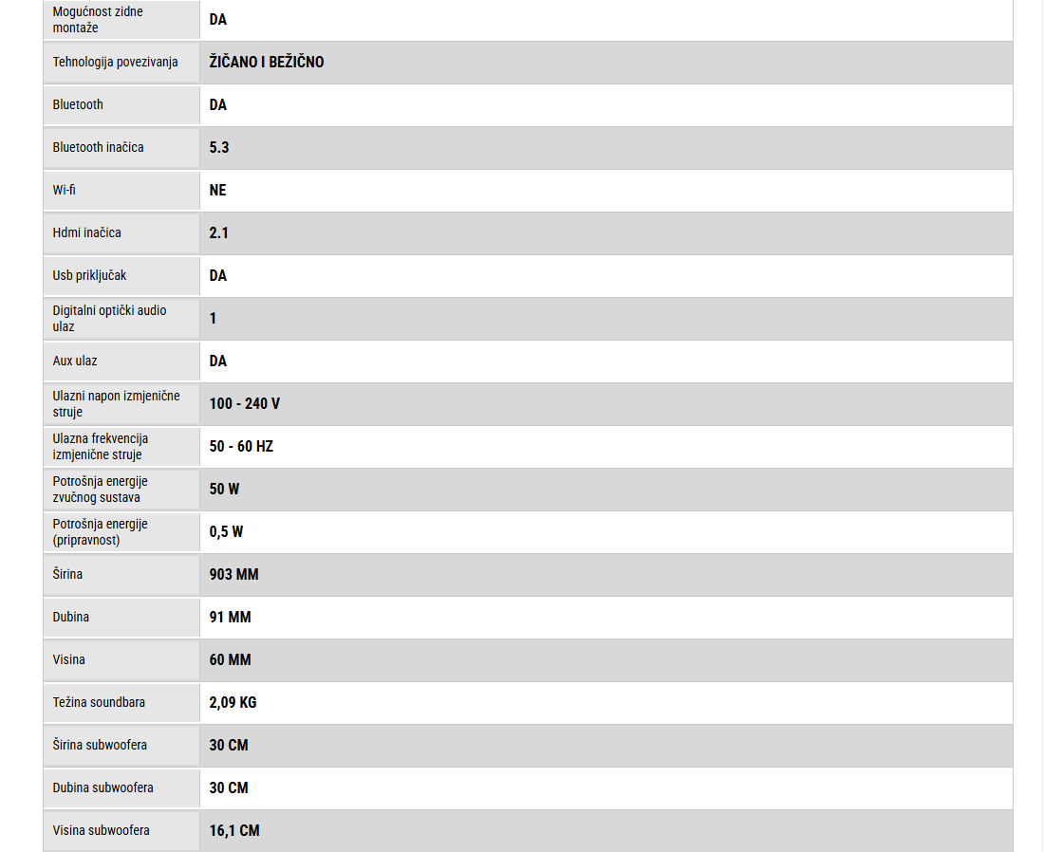
Task: Click the Wi-fi row label
Action: click(64, 190)
